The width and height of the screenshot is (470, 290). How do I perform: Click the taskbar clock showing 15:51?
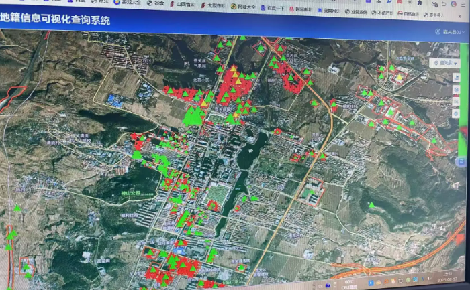pyautogui.click(x=447, y=274)
